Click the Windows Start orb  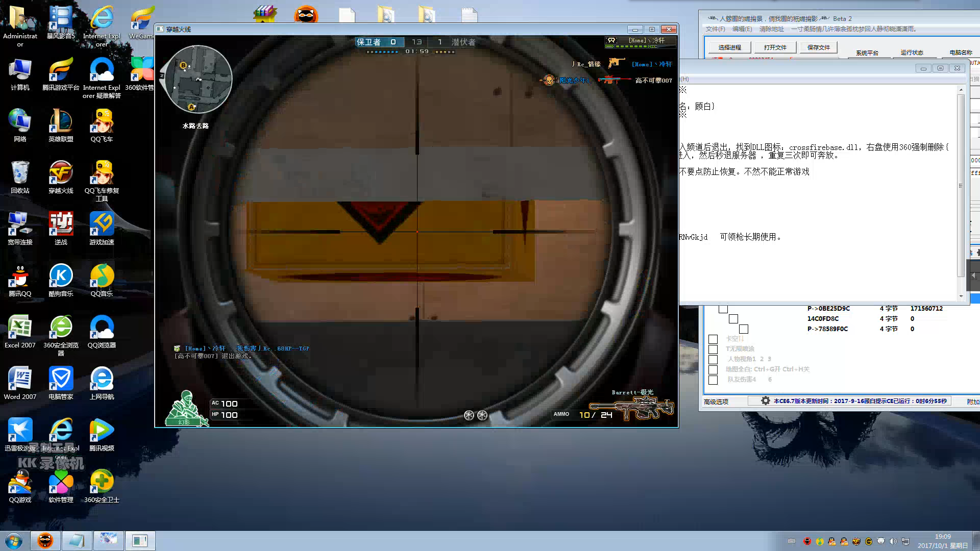(14, 541)
